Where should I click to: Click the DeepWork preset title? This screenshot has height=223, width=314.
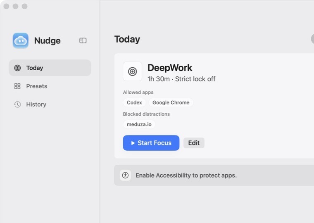point(170,68)
